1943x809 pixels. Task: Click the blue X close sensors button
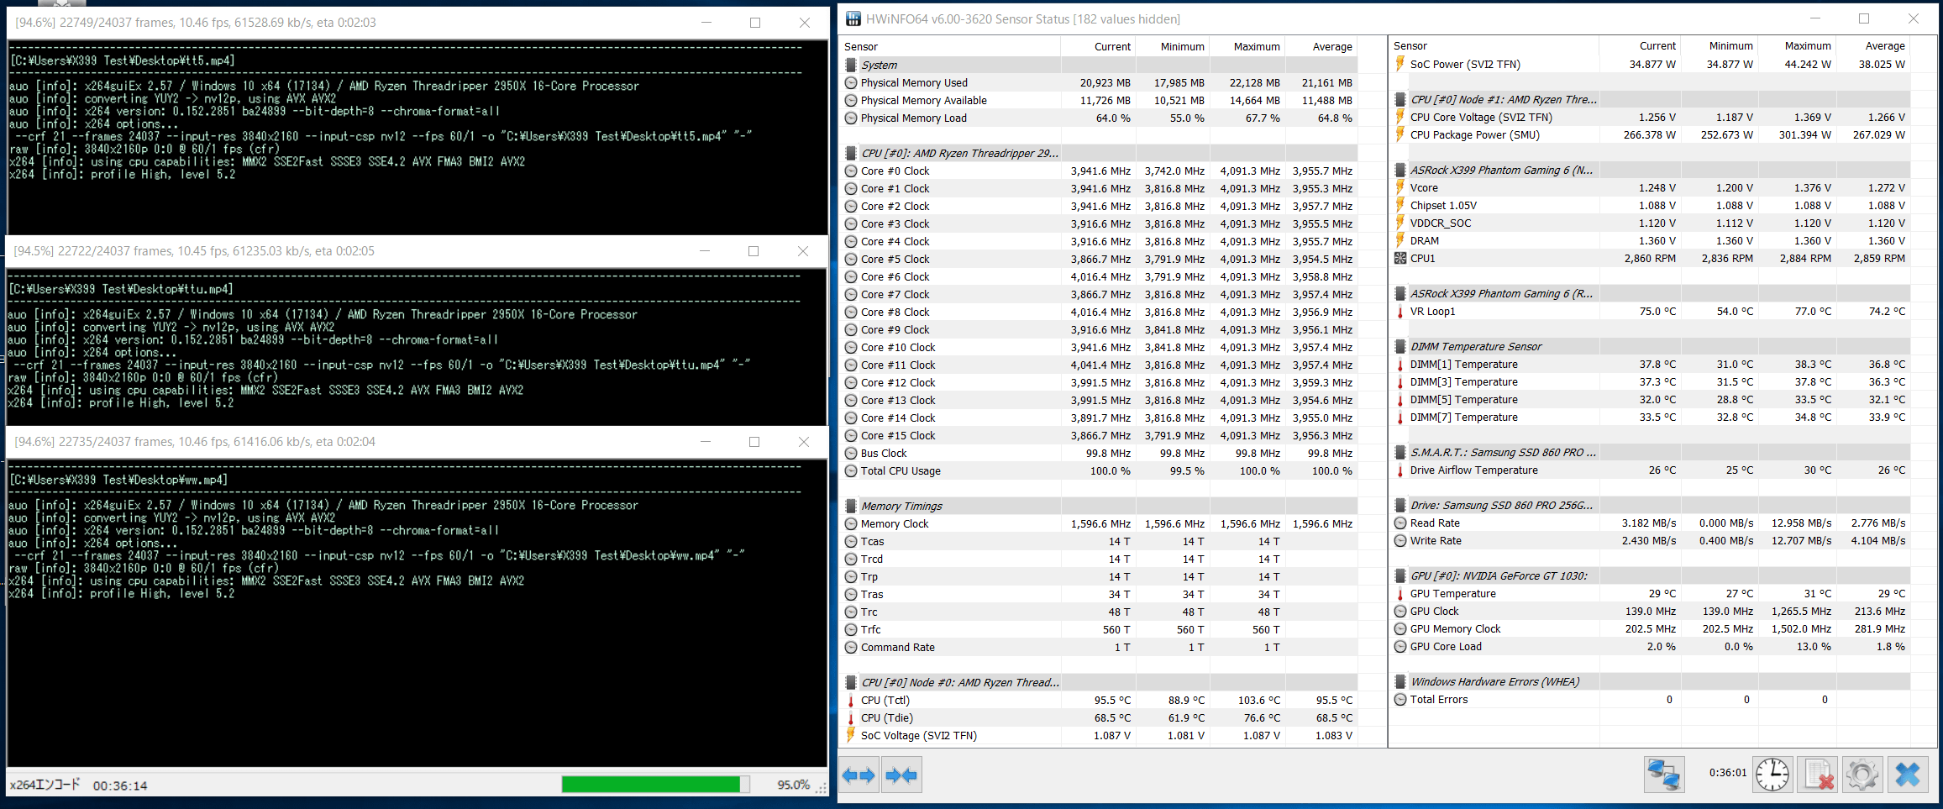pos(1908,774)
